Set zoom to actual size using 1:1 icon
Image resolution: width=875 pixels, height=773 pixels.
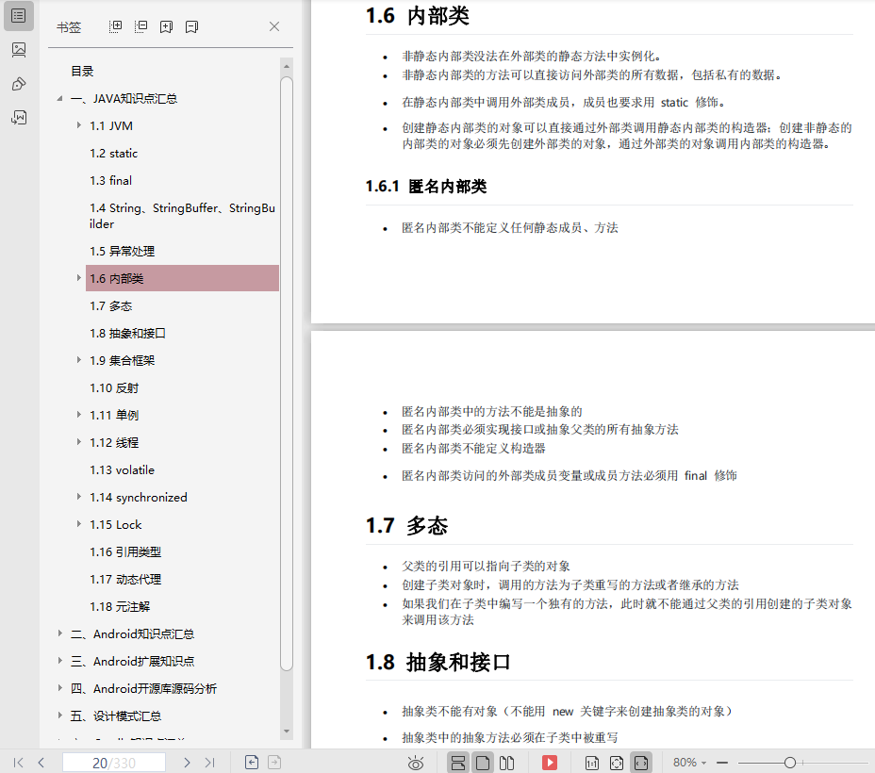tap(590, 762)
